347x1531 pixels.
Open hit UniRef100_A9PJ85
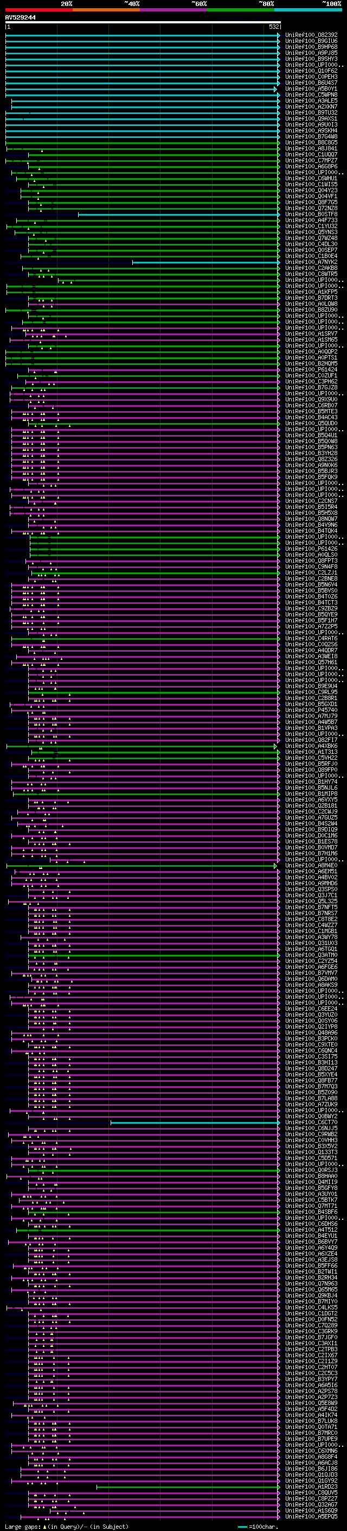(311, 53)
